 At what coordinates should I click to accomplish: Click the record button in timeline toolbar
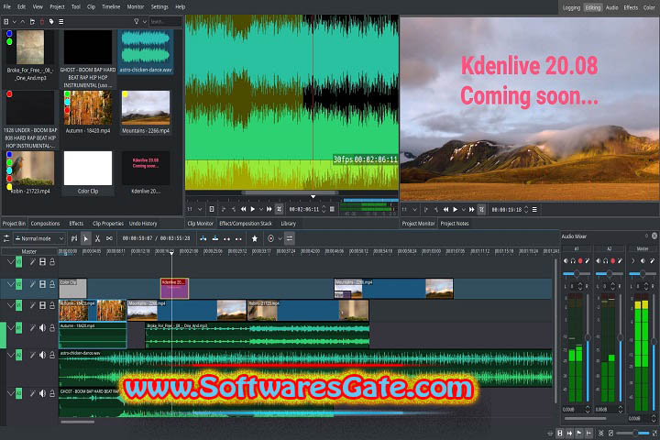(x=270, y=238)
